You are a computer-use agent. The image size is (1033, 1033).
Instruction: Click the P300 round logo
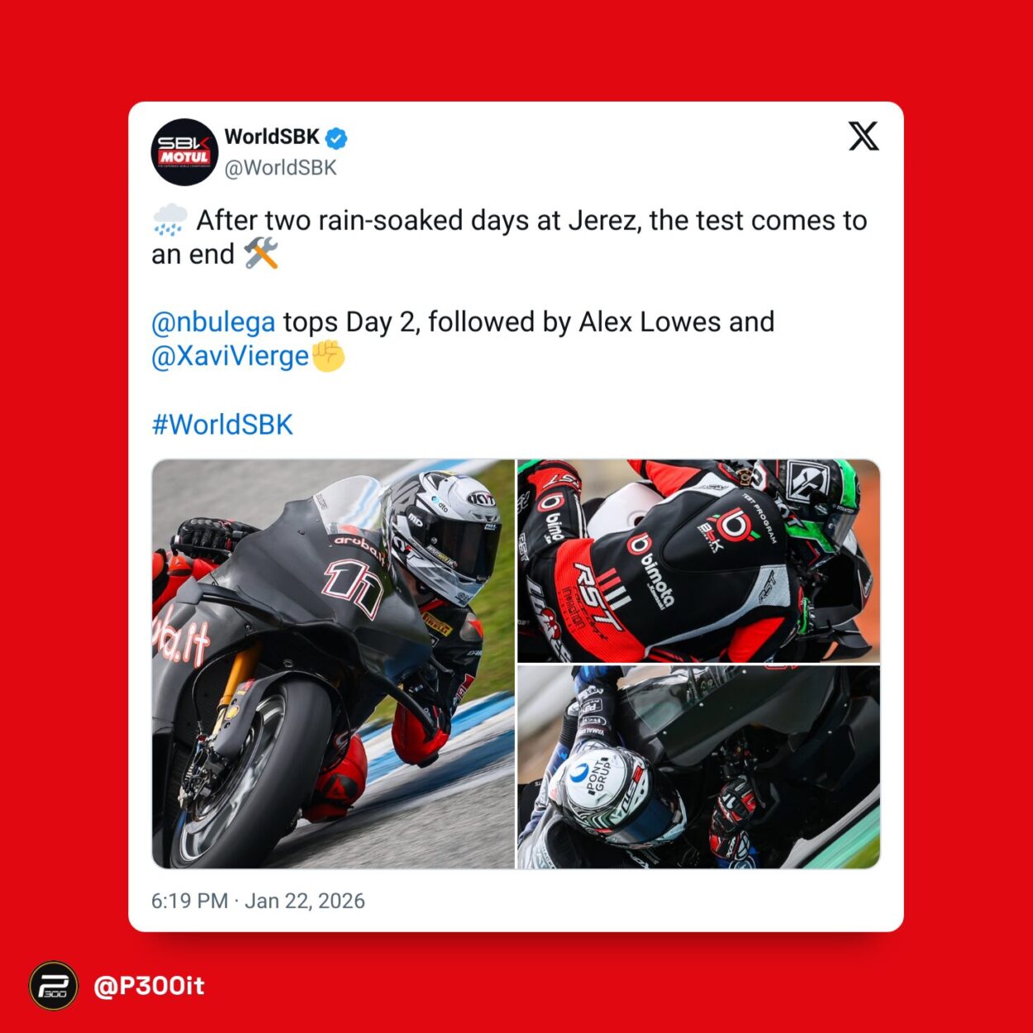click(54, 986)
